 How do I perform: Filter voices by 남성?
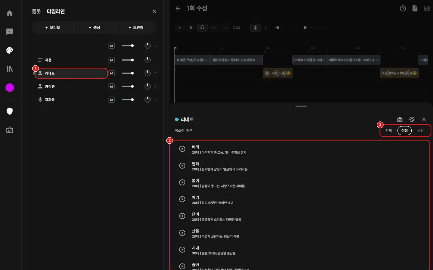coord(420,130)
